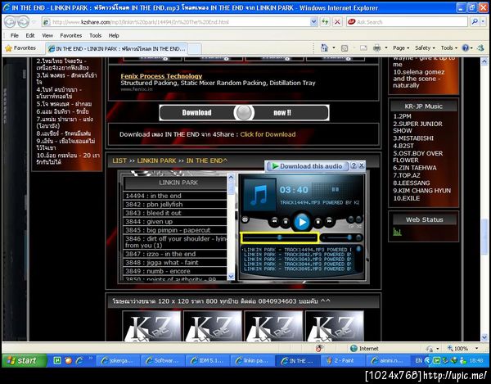Click the IE Back button

point(10,22)
